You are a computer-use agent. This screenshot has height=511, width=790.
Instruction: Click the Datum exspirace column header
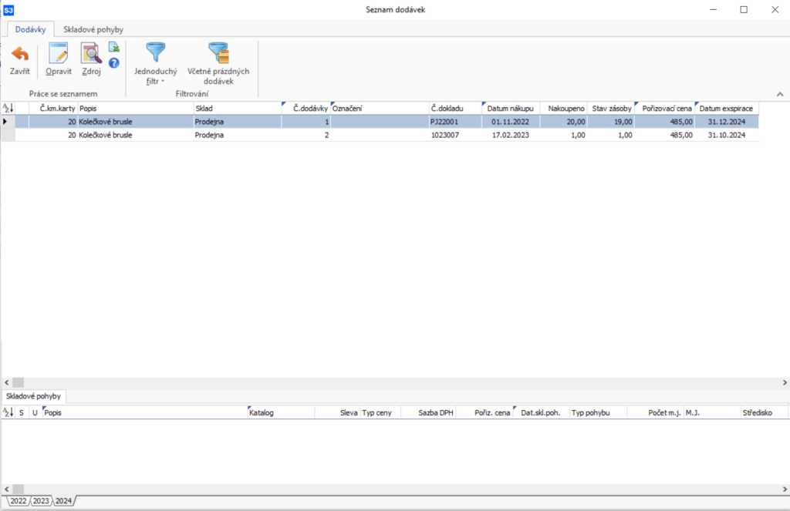[725, 109]
